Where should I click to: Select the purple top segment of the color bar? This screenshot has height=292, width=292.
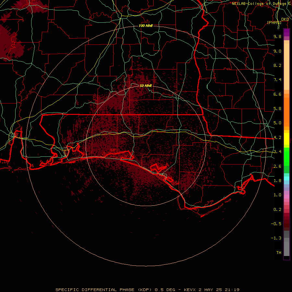pos(286,32)
